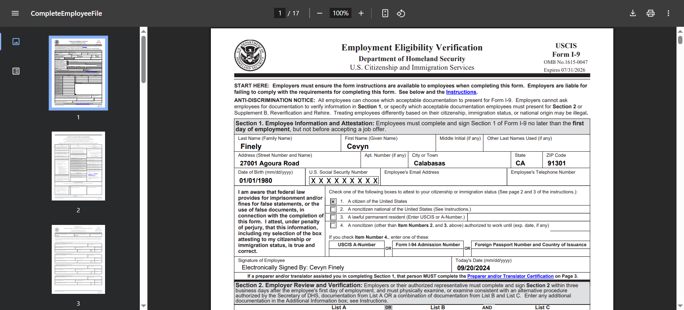Click the 'List B' column header

[x=438, y=307]
